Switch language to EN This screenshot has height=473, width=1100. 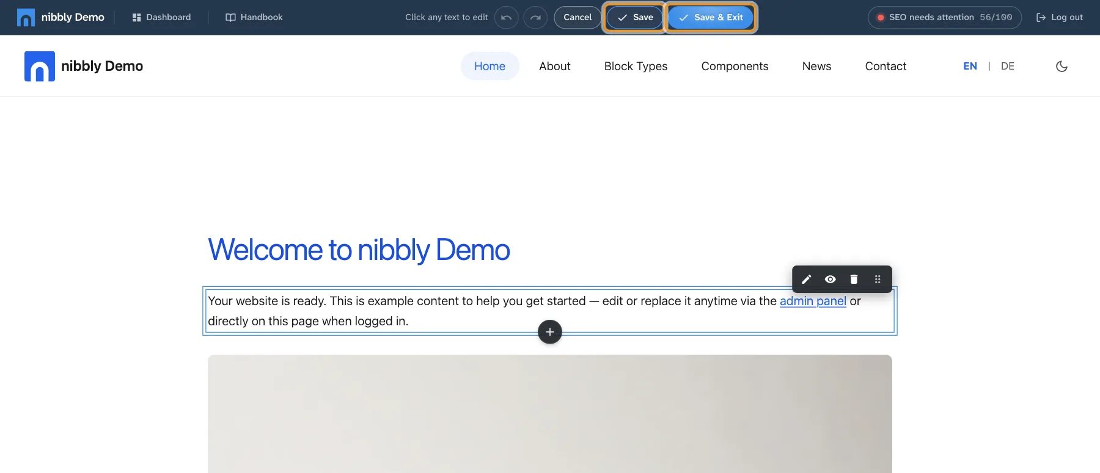point(970,67)
